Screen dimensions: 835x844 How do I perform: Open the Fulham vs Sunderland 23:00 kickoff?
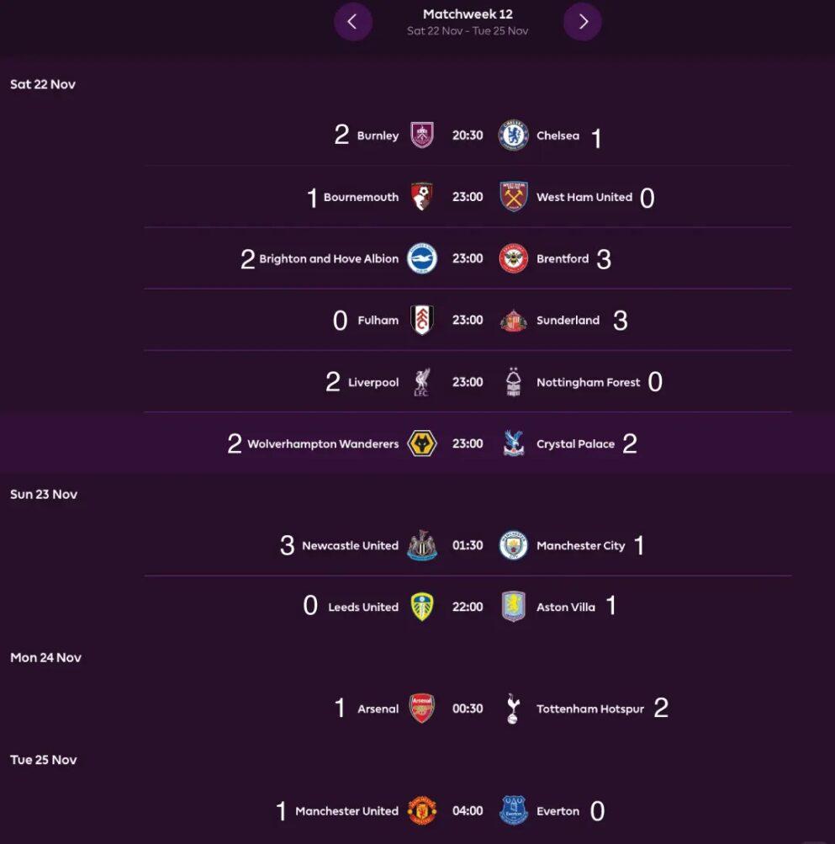tap(468, 321)
